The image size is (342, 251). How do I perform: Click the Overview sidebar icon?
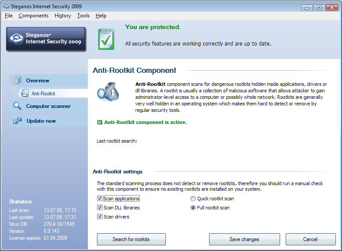click(x=17, y=80)
